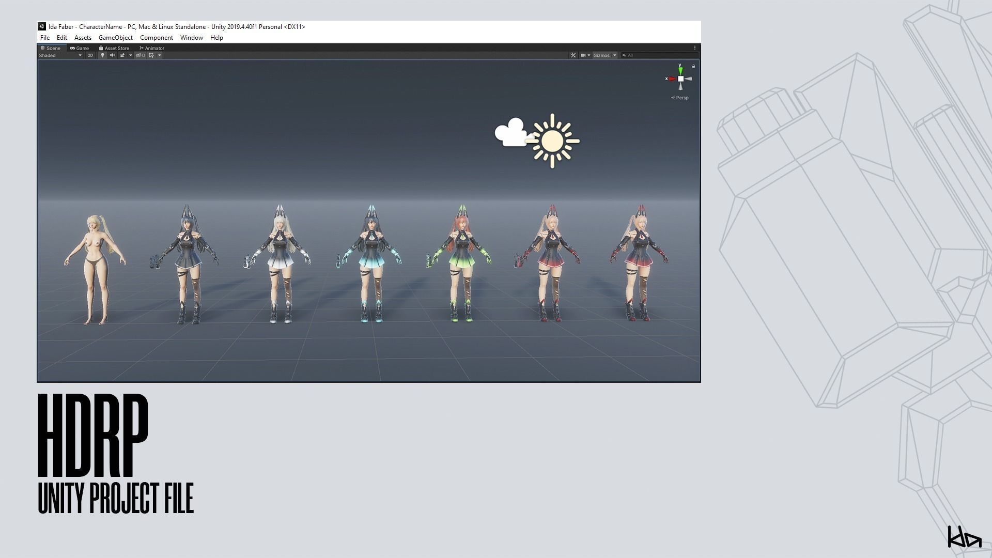Click the scene camera settings icon

[x=583, y=55]
